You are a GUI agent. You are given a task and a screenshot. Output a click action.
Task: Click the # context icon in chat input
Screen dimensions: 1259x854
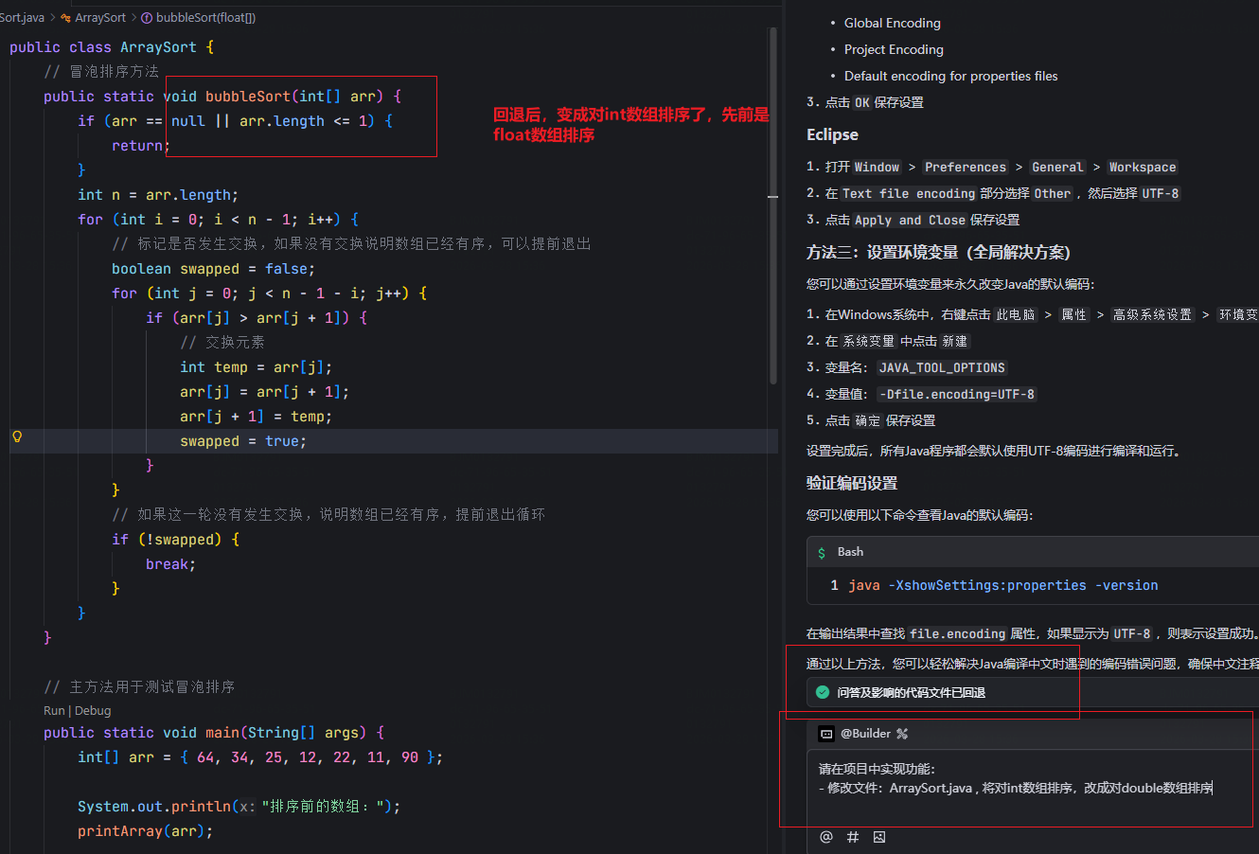coord(852,837)
